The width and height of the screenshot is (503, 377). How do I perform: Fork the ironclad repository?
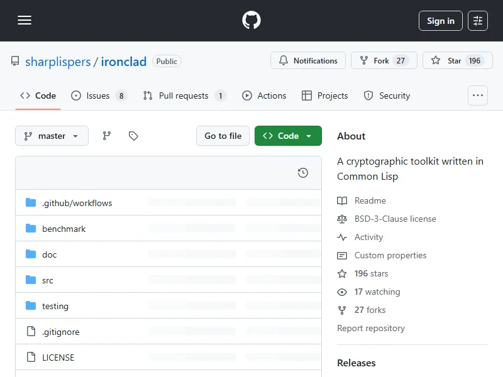(382, 61)
